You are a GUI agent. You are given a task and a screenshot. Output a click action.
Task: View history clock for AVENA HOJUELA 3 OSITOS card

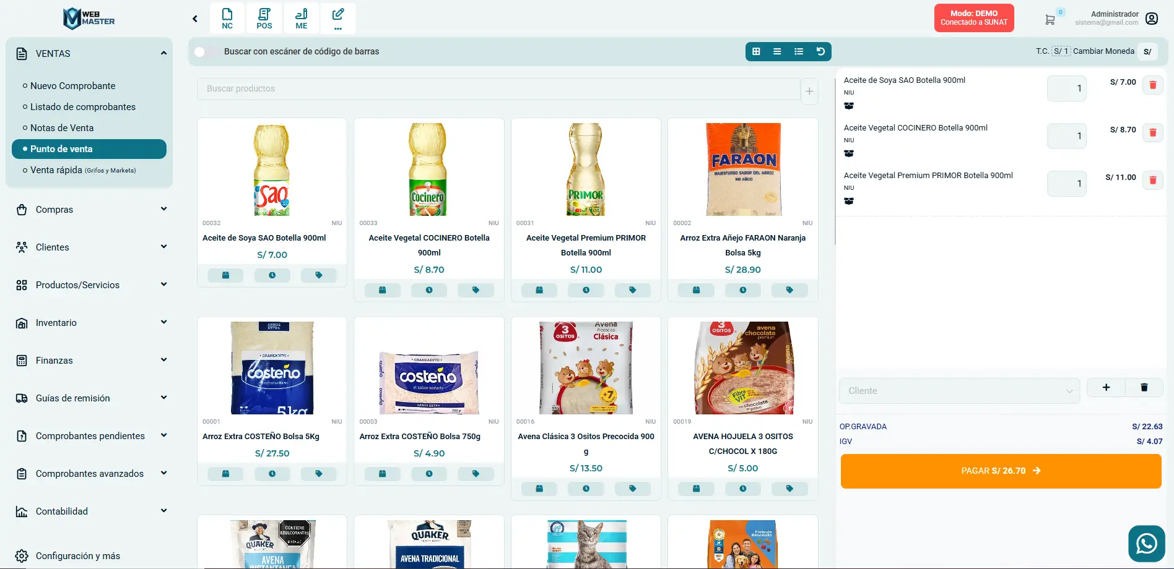743,489
